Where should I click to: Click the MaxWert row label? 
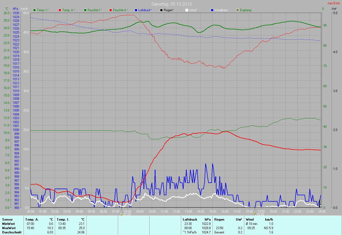click(8, 228)
